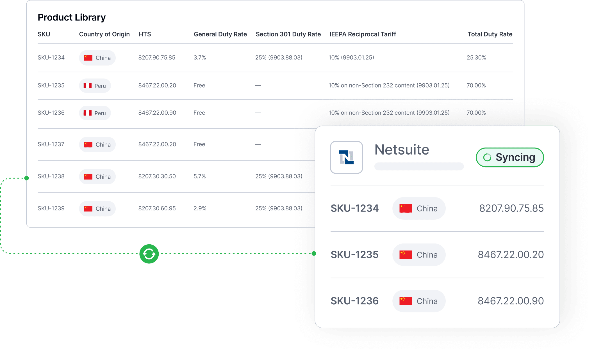Viewport: 594px width, 354px height.
Task: Click the Peru flag chip for SKU-1235
Action: [95, 86]
